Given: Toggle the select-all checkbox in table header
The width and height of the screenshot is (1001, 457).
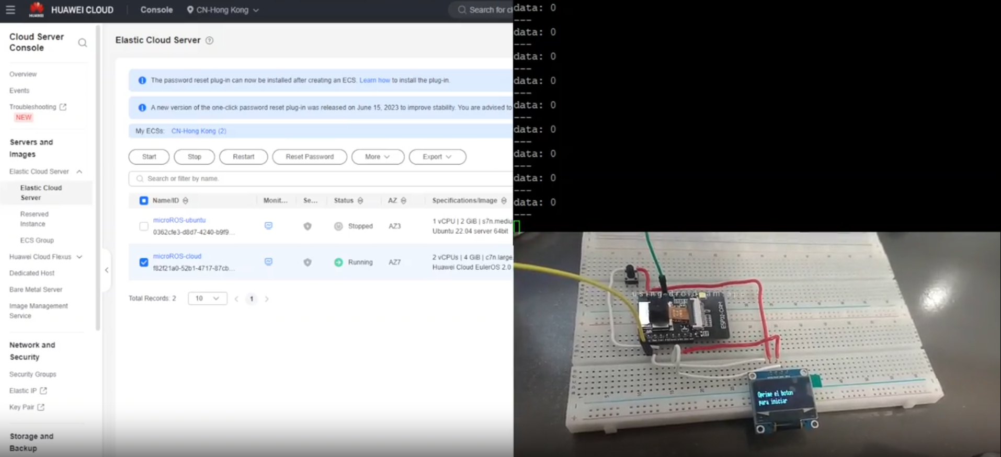Looking at the screenshot, I should [x=144, y=201].
